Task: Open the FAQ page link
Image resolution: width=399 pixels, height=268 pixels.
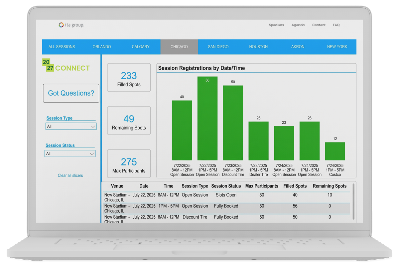Action: pos(336,25)
